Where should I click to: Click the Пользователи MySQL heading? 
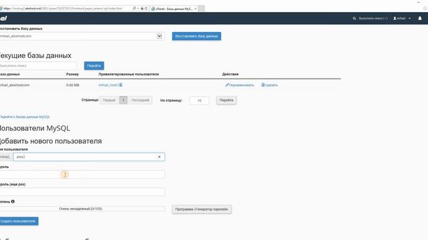[x=35, y=128]
